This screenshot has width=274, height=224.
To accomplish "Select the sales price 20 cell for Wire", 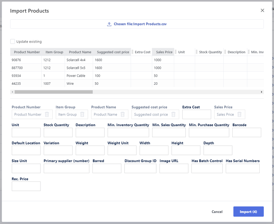I will pyautogui.click(x=163, y=84).
